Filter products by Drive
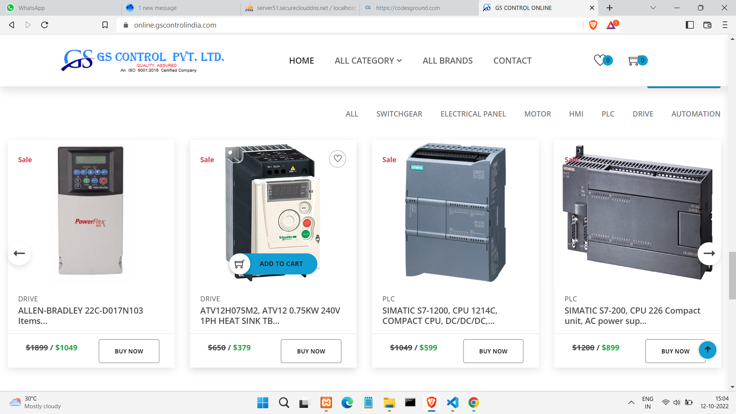Viewport: 736px width, 414px height. click(643, 114)
